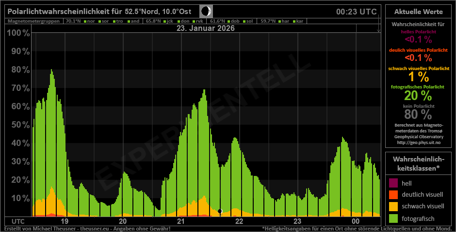Select the dark red 'hell' legend swatch
Viewport: 456px width, 232px height.
393,183
